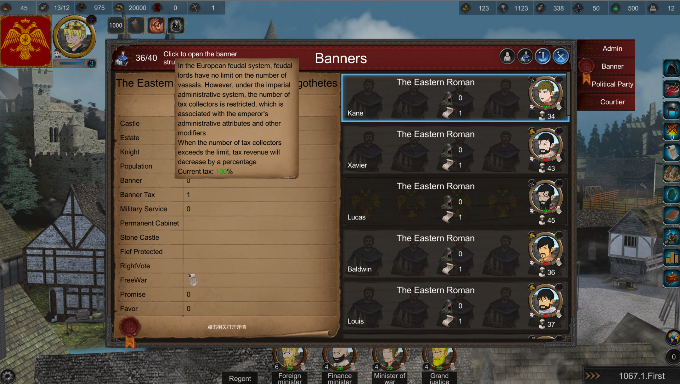The width and height of the screenshot is (680, 384).
Task: Click the ear icon in top toolbar
Action: click(156, 25)
